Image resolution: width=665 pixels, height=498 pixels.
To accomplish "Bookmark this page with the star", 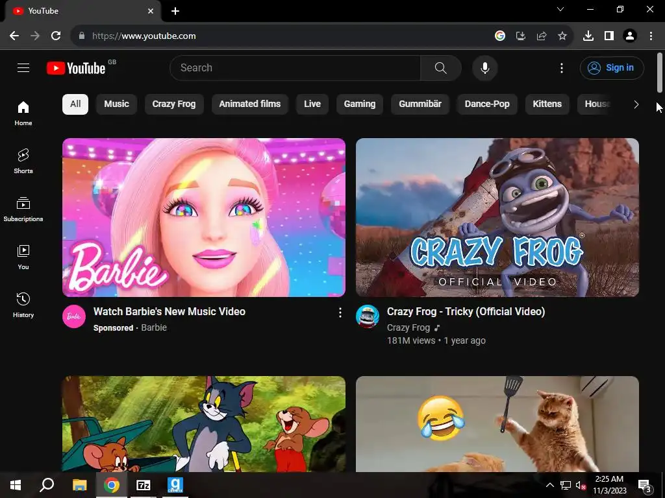I will point(562,36).
